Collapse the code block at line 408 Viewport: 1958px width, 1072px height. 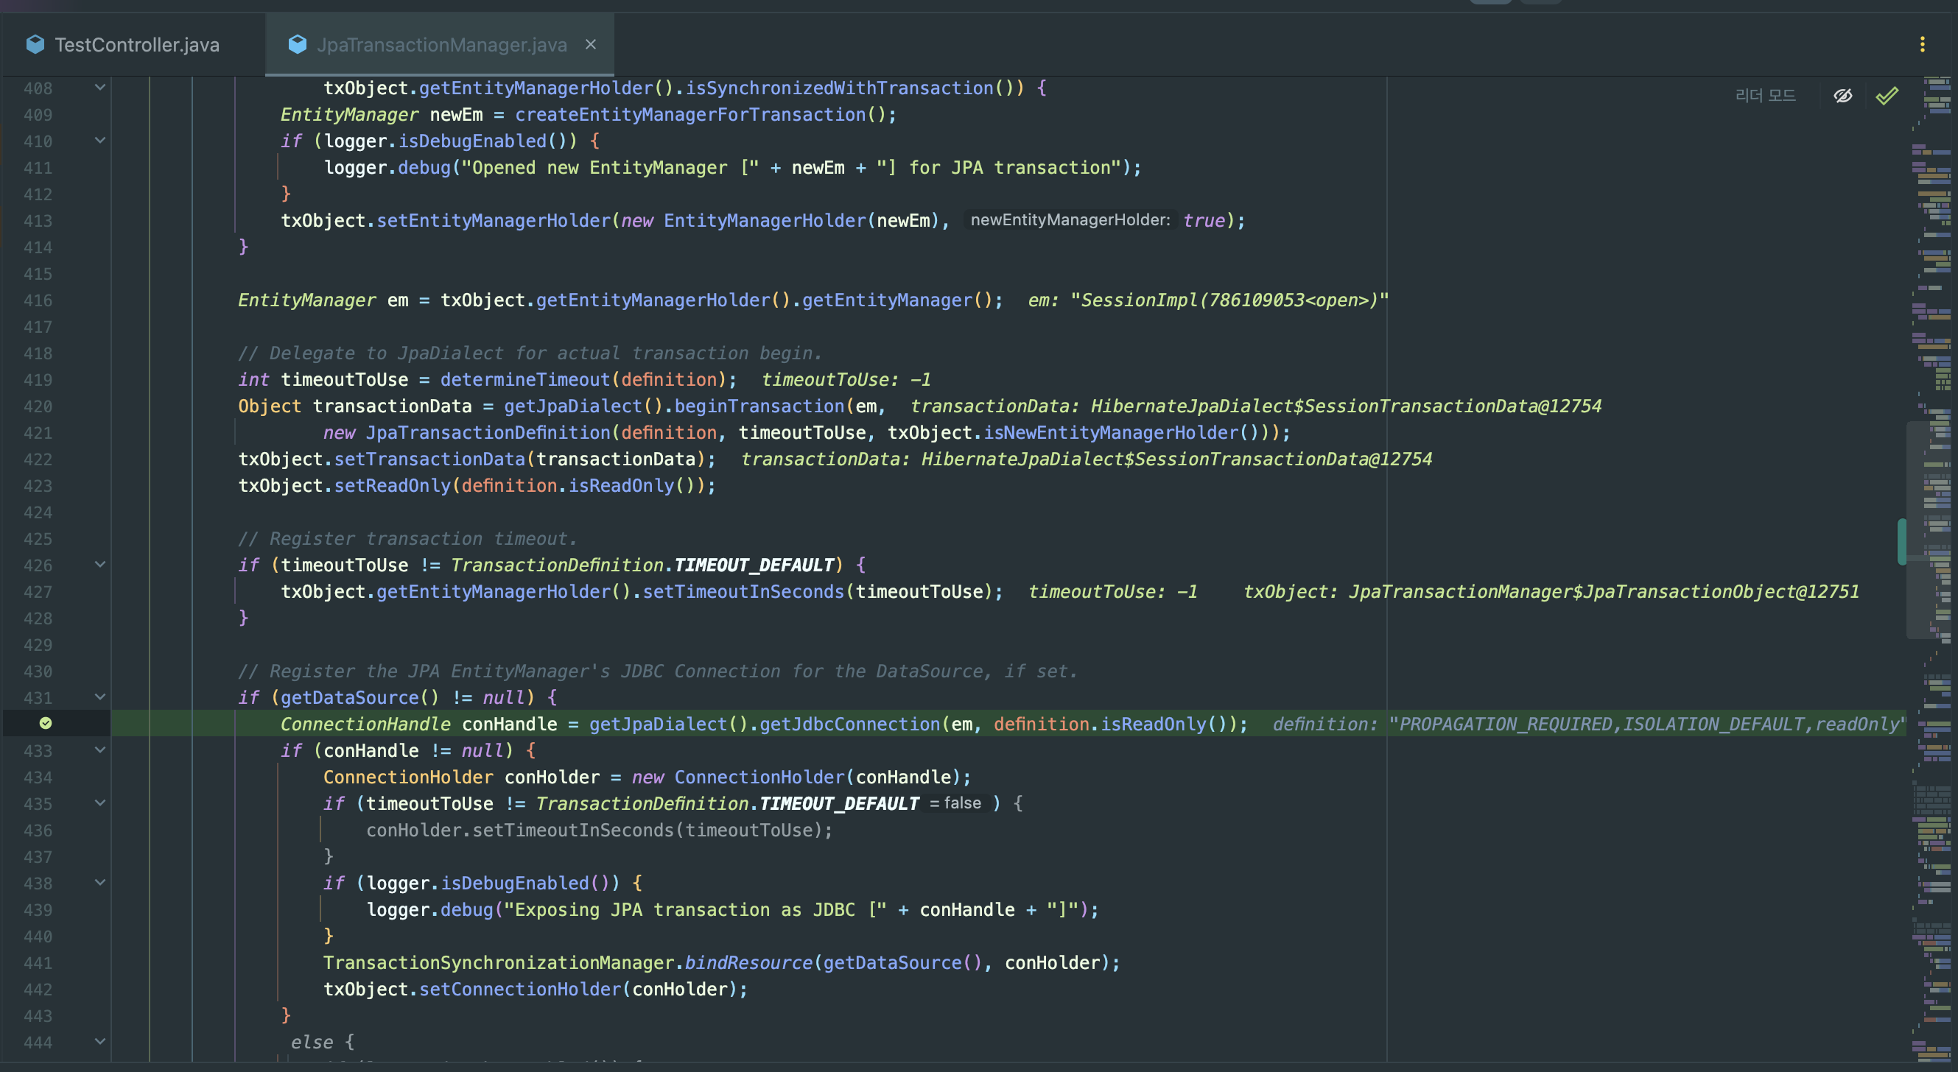coord(99,88)
